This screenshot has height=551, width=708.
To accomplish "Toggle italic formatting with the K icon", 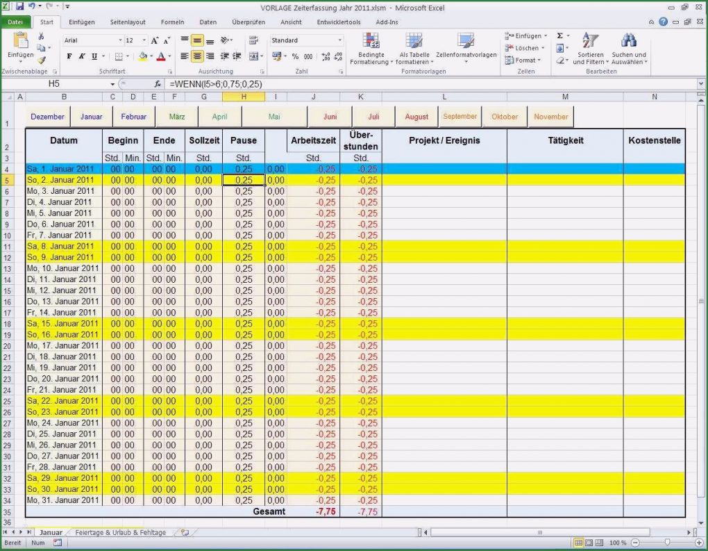I will pyautogui.click(x=82, y=55).
